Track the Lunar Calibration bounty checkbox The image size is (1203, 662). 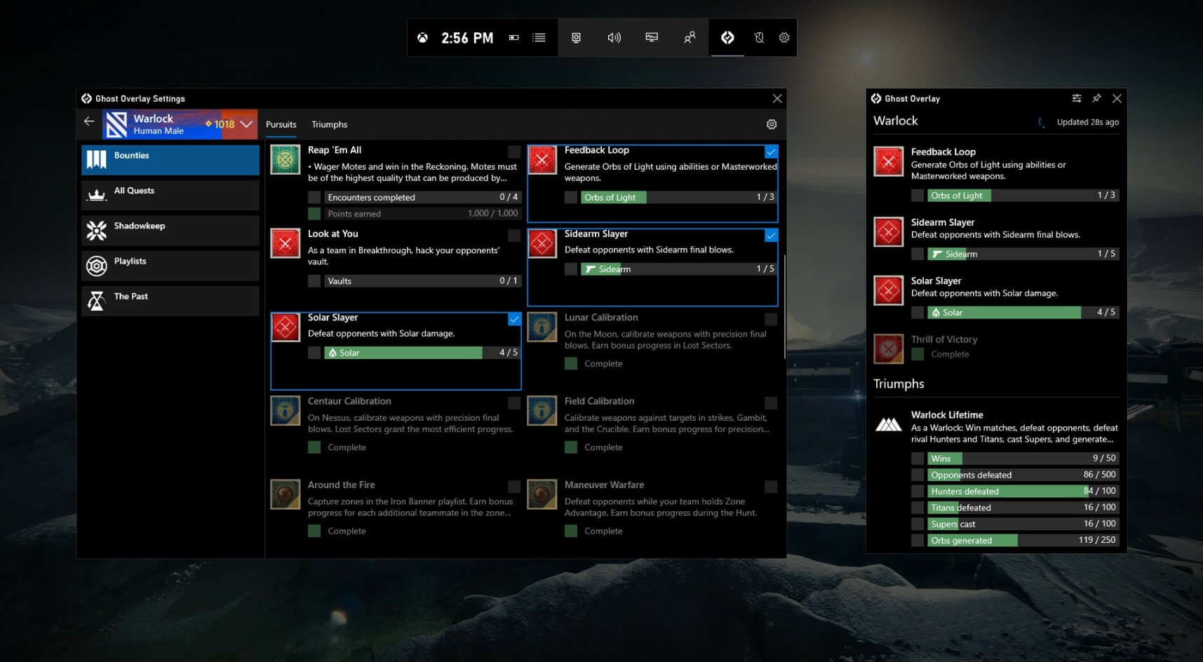pyautogui.click(x=771, y=319)
